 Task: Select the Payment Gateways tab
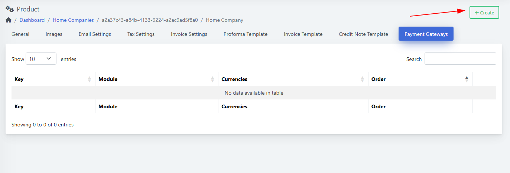[x=426, y=34]
